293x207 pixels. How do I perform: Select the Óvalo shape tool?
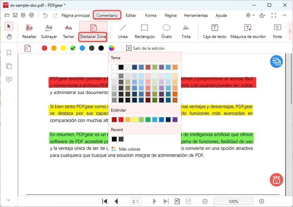tap(166, 31)
